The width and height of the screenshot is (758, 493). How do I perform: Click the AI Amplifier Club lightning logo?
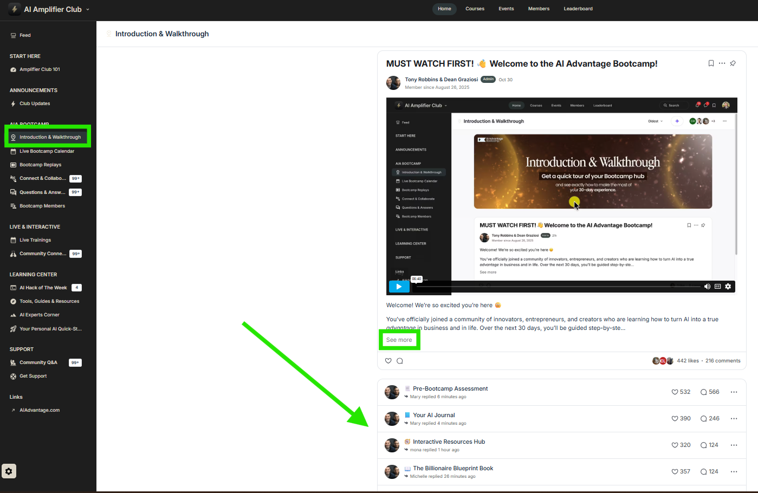coord(14,9)
